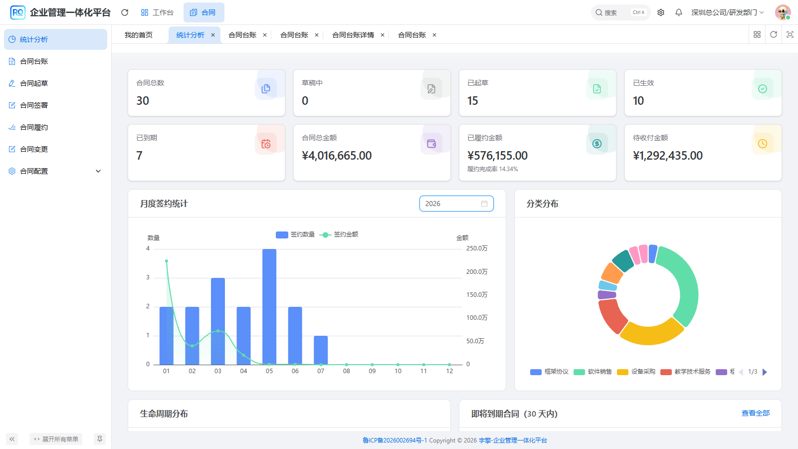The width and height of the screenshot is (798, 449).
Task: Click the refresh icon beside platform title
Action: (x=125, y=12)
